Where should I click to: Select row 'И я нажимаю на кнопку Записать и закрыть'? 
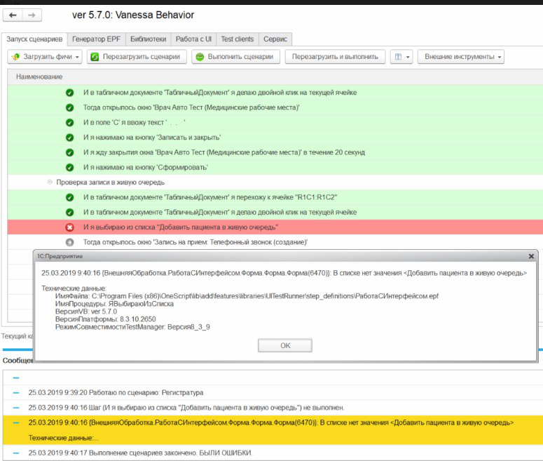pyautogui.click(x=275, y=138)
